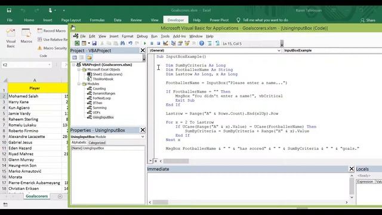
Task: Click the Insert UserForm icon in VBA toolbar
Action: pyautogui.click(x=84, y=44)
